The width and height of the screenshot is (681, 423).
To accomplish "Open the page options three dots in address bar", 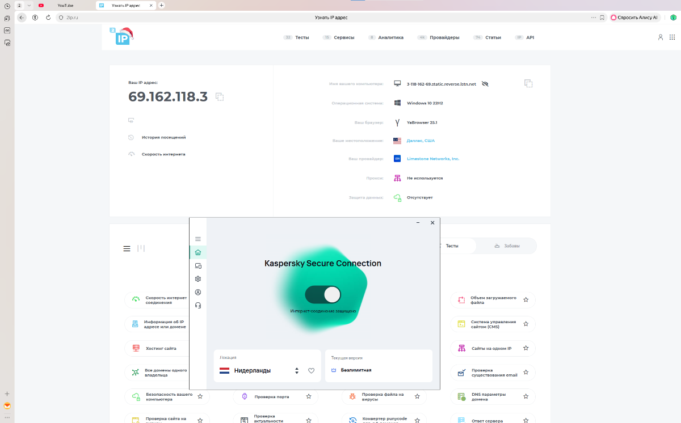I will 593,18.
